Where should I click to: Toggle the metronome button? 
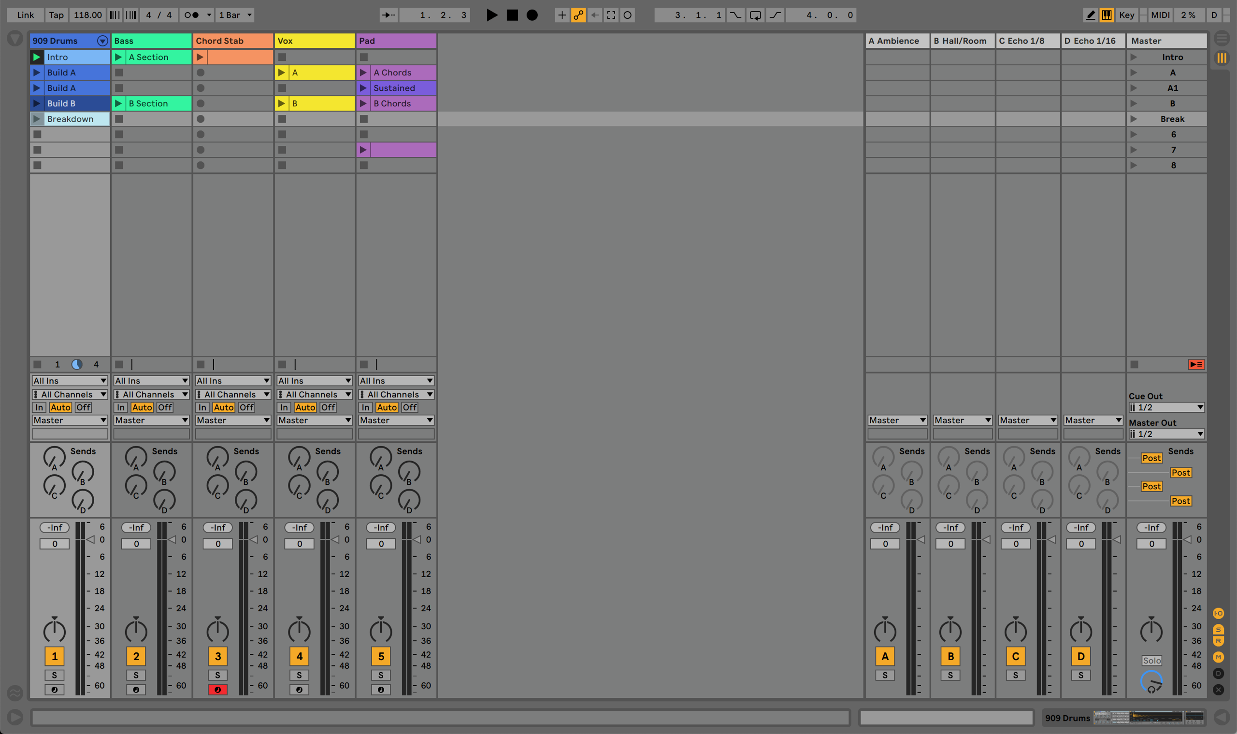[x=191, y=15]
